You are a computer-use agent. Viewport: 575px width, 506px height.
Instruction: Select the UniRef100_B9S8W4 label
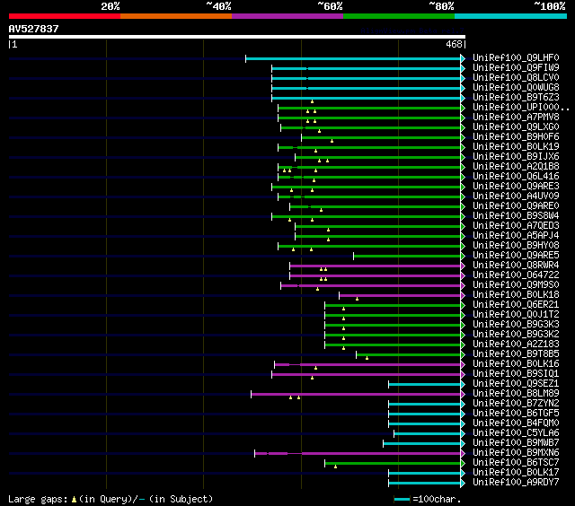tap(516, 216)
